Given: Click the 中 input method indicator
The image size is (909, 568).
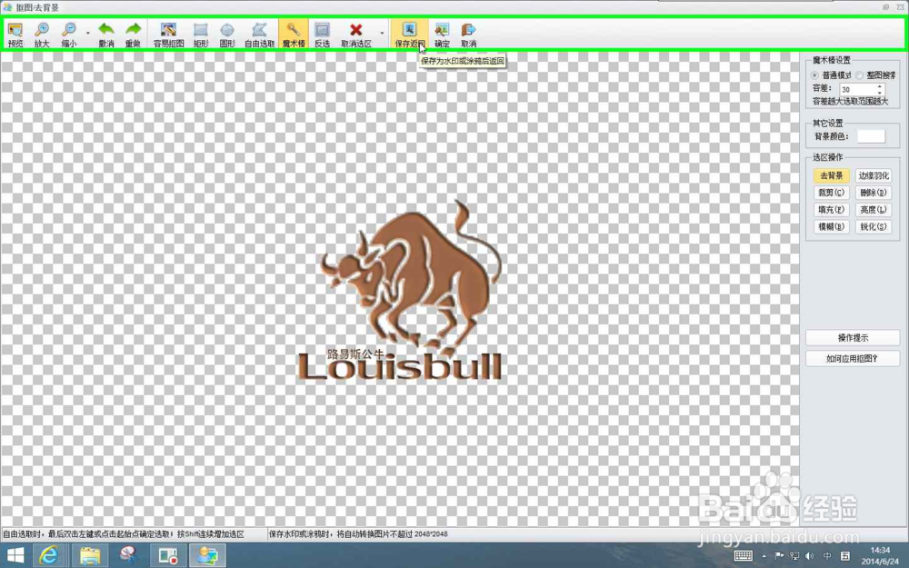Looking at the screenshot, I should click(827, 556).
